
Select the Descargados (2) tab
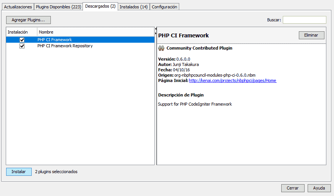coord(101,6)
